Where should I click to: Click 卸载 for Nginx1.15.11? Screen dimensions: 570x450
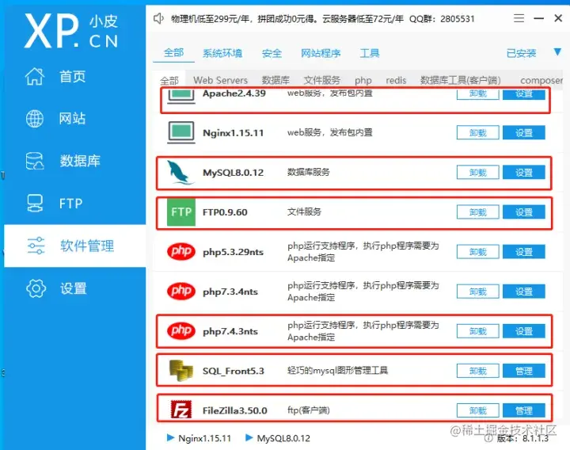pyautogui.click(x=477, y=133)
